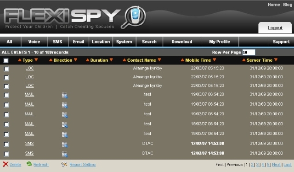Open the Report Setting tools icon

click(x=64, y=164)
